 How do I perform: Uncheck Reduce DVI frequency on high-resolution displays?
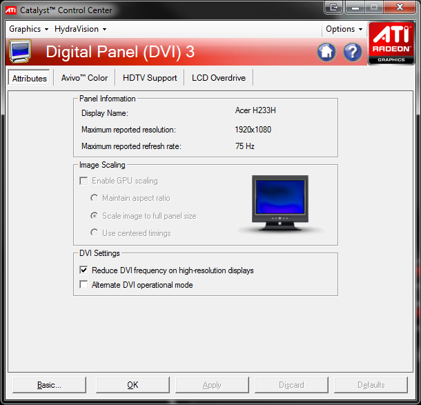pos(84,270)
